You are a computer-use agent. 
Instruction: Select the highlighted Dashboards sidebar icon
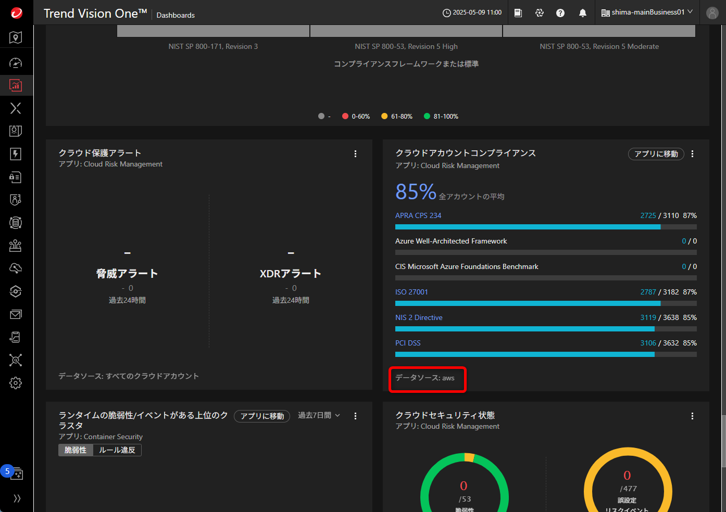[x=16, y=85]
